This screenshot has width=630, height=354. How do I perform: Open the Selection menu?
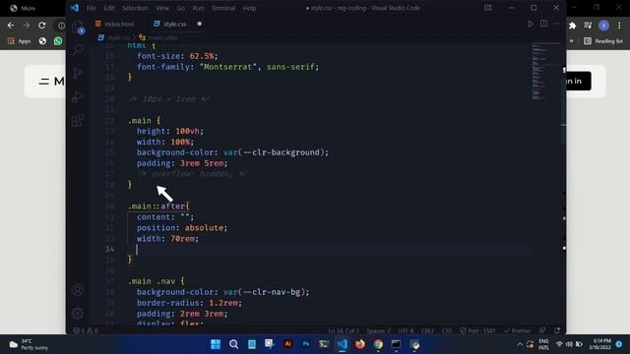[x=135, y=8]
